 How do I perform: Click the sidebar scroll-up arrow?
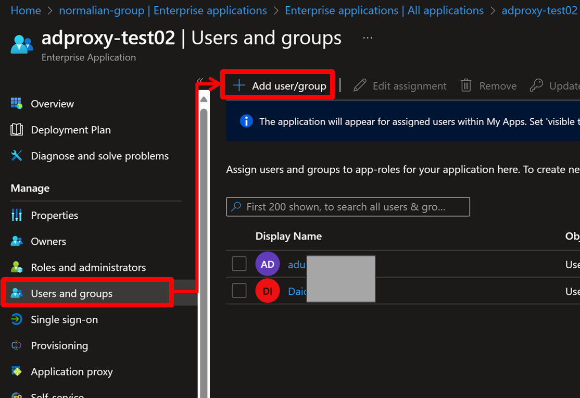pos(204,99)
